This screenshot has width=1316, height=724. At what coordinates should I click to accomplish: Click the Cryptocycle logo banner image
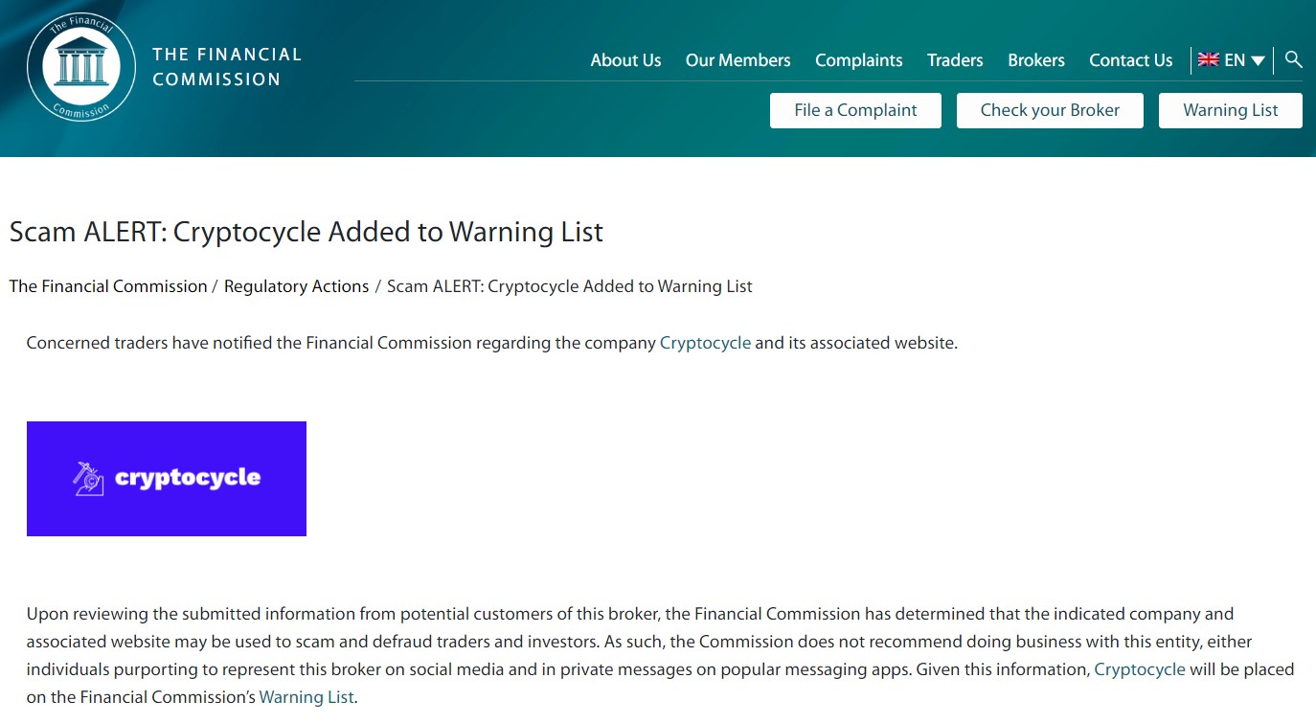(167, 479)
